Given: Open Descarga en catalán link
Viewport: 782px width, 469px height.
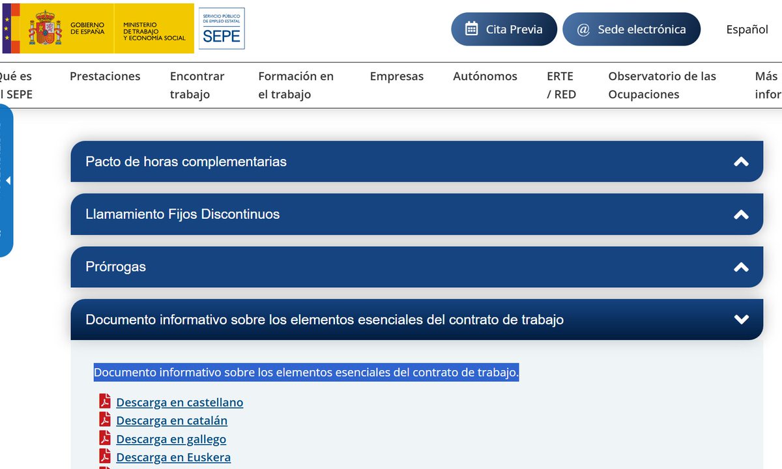Looking at the screenshot, I should [172, 421].
